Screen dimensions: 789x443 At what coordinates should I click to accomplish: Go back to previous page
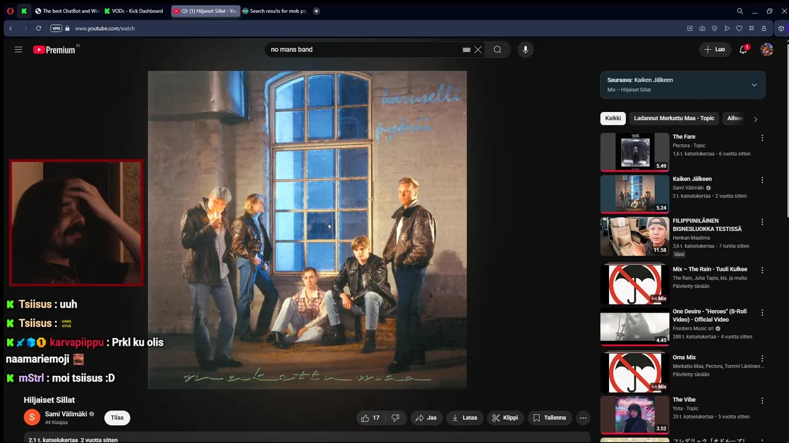point(10,28)
